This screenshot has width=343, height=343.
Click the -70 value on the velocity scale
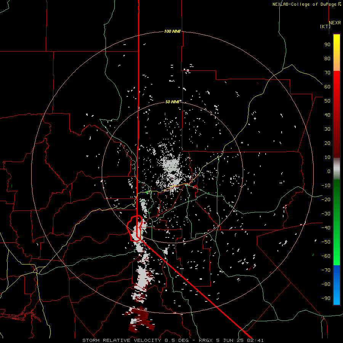tap(326, 270)
